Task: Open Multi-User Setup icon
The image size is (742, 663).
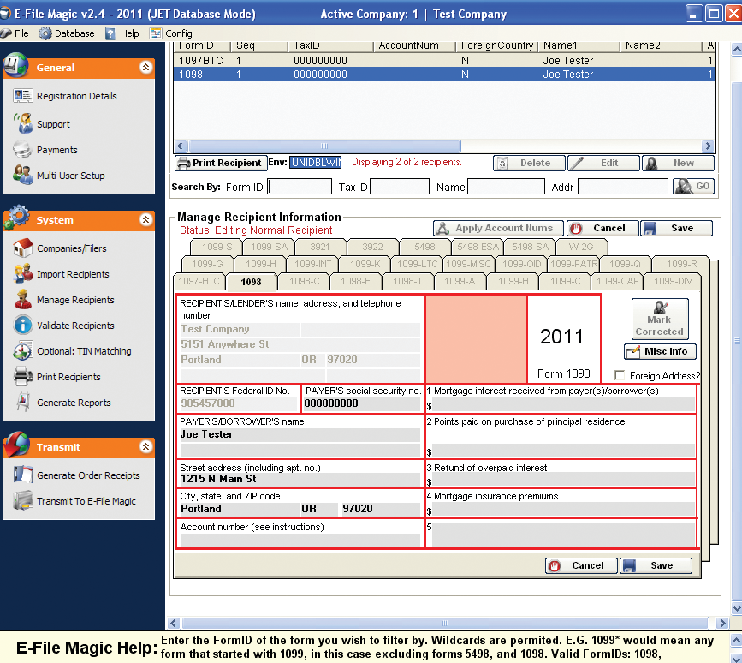Action: (22, 176)
